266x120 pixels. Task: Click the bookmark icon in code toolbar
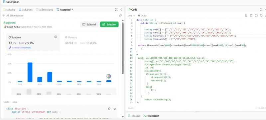point(251,15)
